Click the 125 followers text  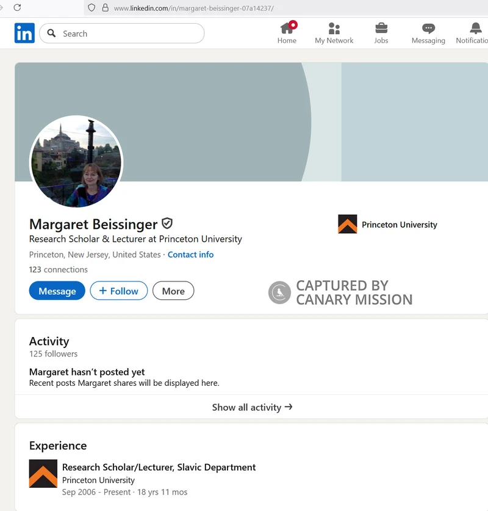[54, 353]
